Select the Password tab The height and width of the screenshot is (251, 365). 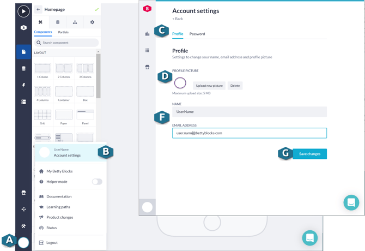click(x=197, y=34)
